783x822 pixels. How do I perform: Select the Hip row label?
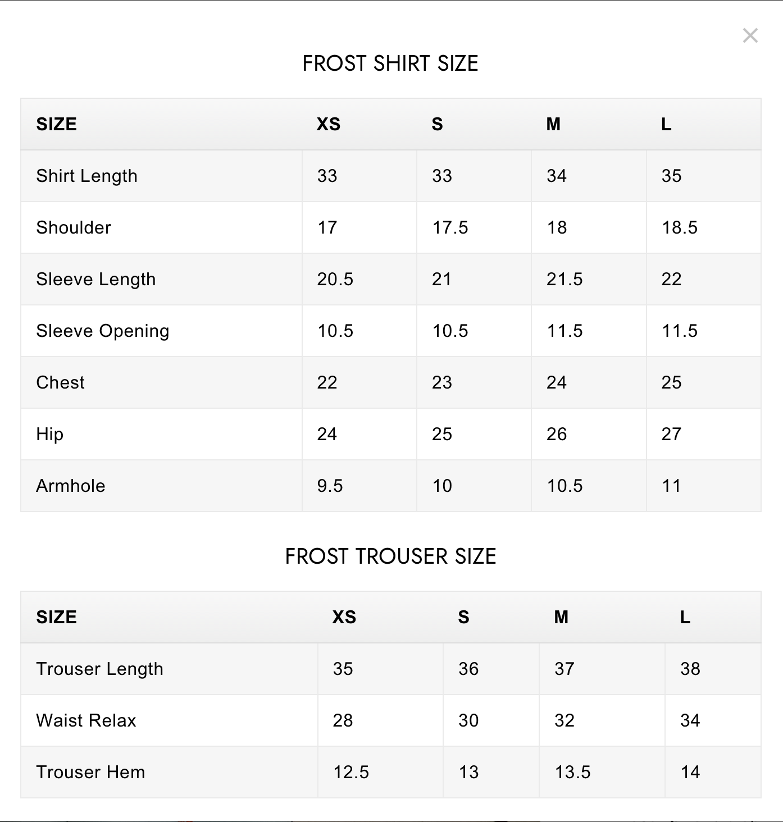pyautogui.click(x=49, y=434)
